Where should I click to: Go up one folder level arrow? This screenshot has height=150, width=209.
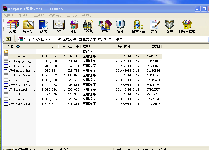click(8, 39)
